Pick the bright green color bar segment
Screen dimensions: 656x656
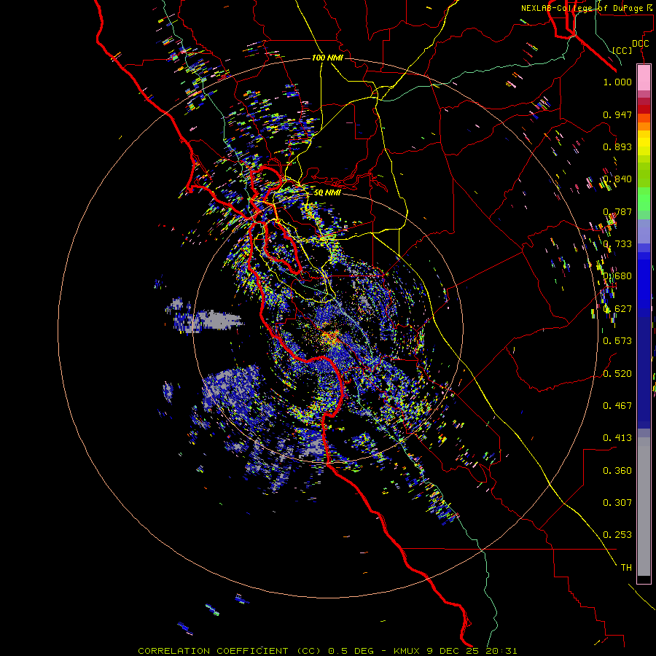(x=644, y=199)
